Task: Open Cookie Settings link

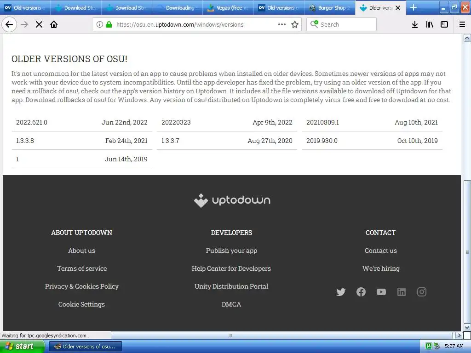Action: coord(82,304)
